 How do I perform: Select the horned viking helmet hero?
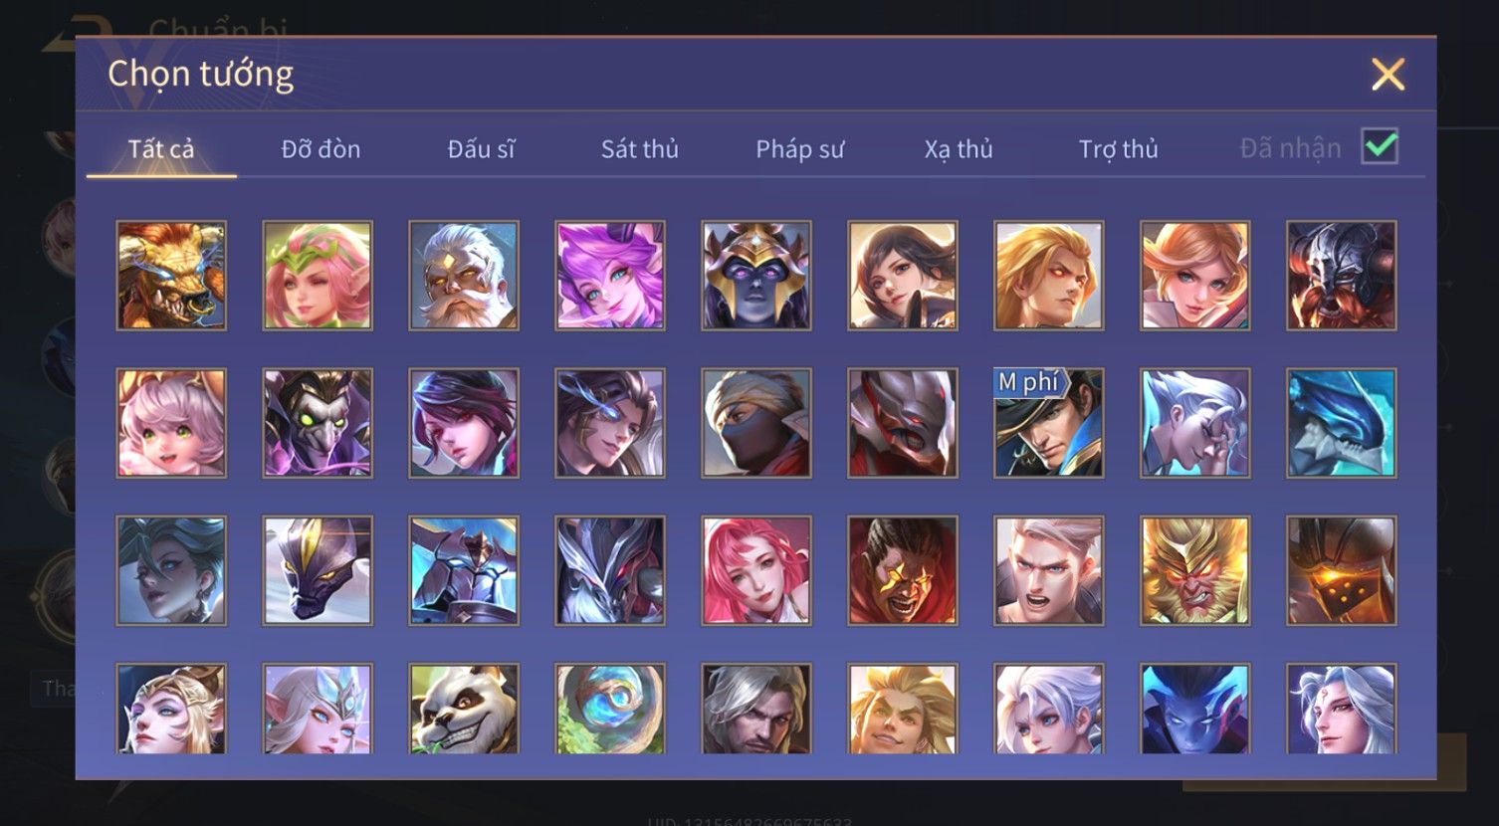1341,276
